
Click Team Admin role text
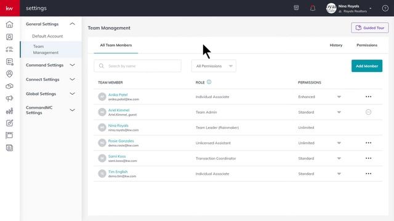(206, 112)
